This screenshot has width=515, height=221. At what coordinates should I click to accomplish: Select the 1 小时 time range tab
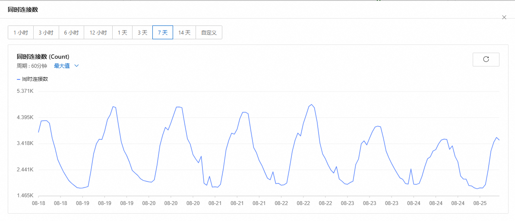21,32
